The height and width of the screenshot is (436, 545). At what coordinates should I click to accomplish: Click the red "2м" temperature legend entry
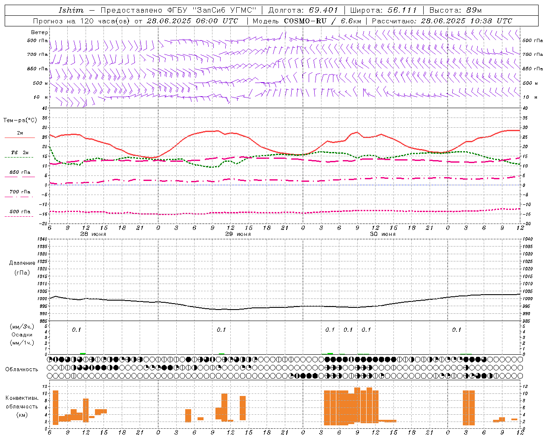point(20,133)
